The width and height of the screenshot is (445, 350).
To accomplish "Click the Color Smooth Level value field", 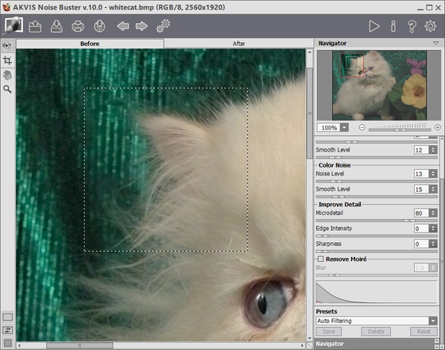I will pyautogui.click(x=421, y=189).
